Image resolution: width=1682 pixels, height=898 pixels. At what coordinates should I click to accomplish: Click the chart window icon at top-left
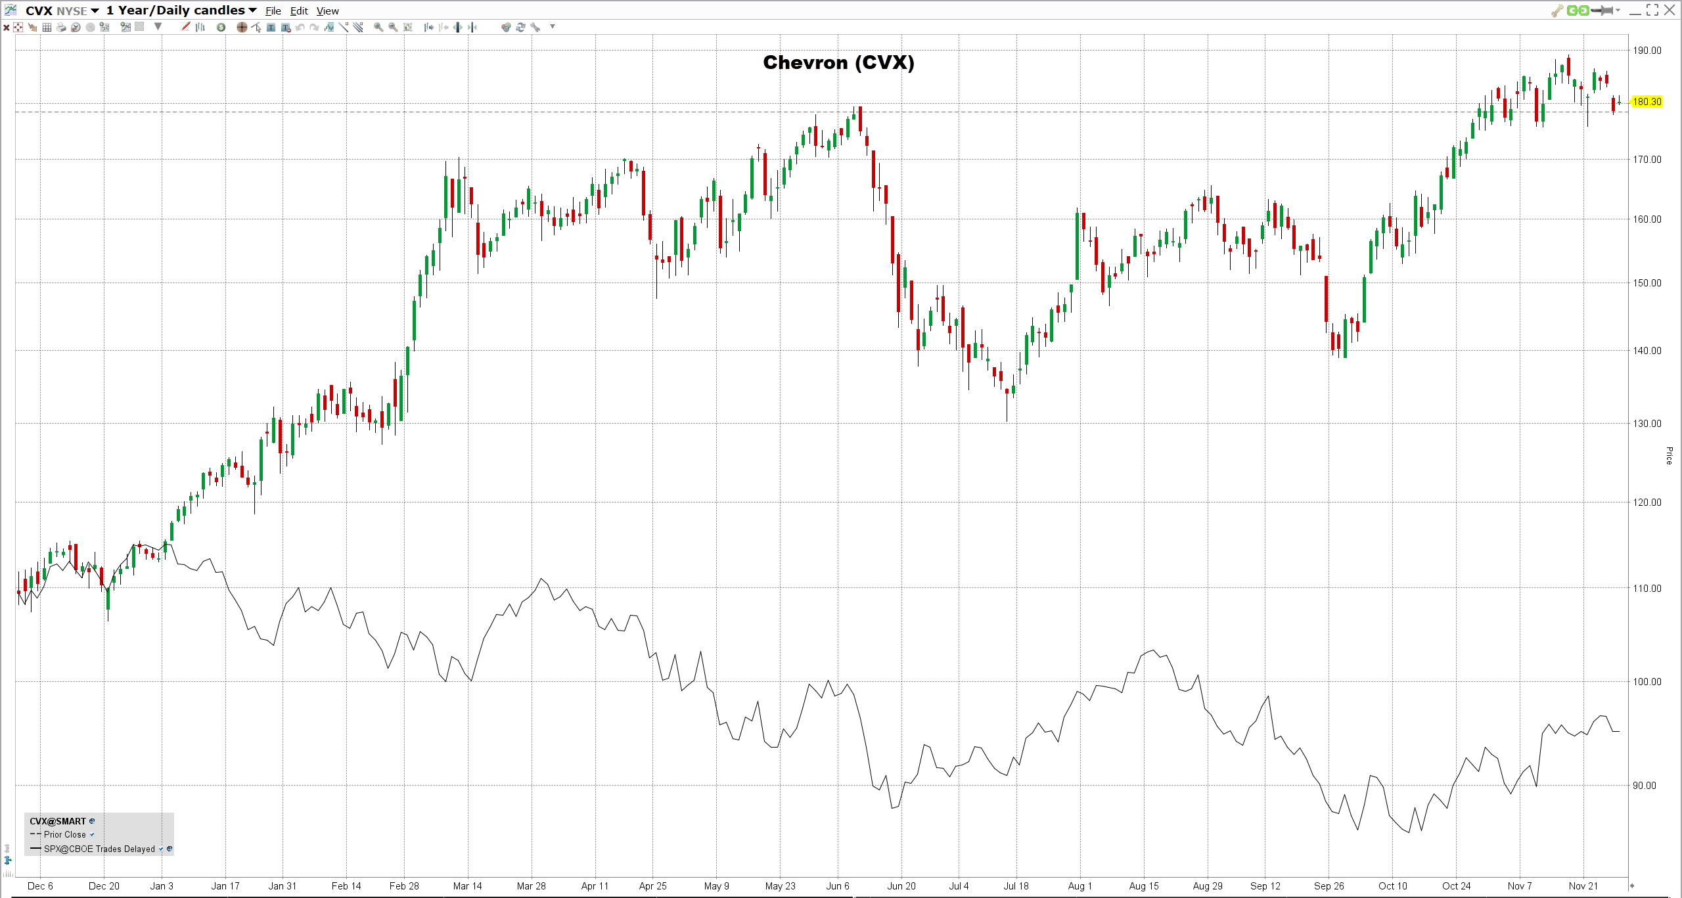[x=11, y=10]
